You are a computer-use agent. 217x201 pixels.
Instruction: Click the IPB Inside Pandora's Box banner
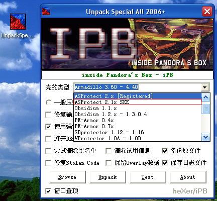coord(127,44)
